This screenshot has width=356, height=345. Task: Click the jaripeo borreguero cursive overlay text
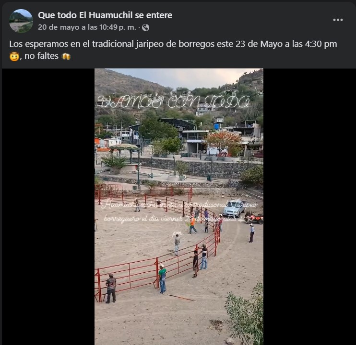click(179, 216)
